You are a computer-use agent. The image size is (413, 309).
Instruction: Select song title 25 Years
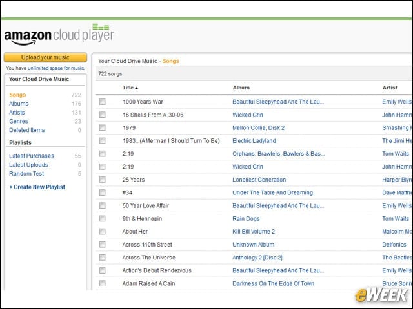tap(134, 180)
